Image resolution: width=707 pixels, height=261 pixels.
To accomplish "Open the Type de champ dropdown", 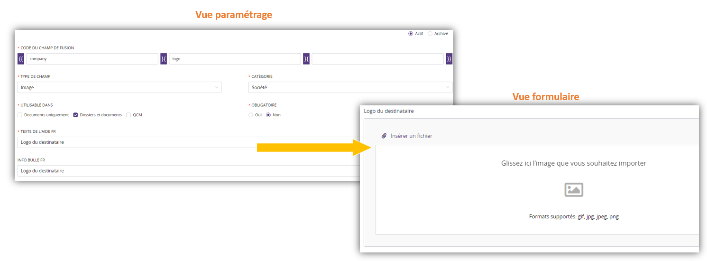I will point(119,87).
